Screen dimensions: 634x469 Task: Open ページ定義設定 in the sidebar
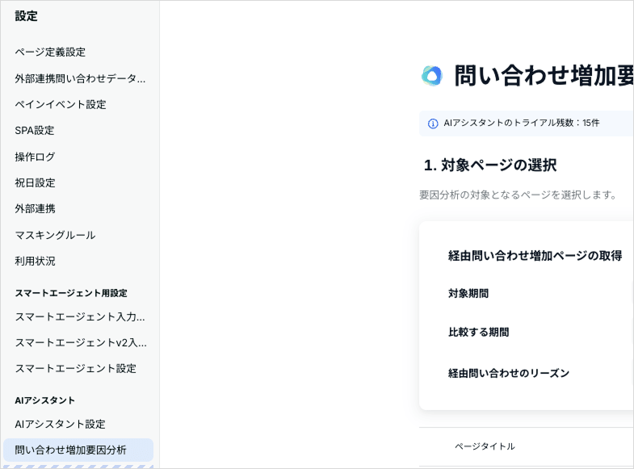click(x=50, y=52)
